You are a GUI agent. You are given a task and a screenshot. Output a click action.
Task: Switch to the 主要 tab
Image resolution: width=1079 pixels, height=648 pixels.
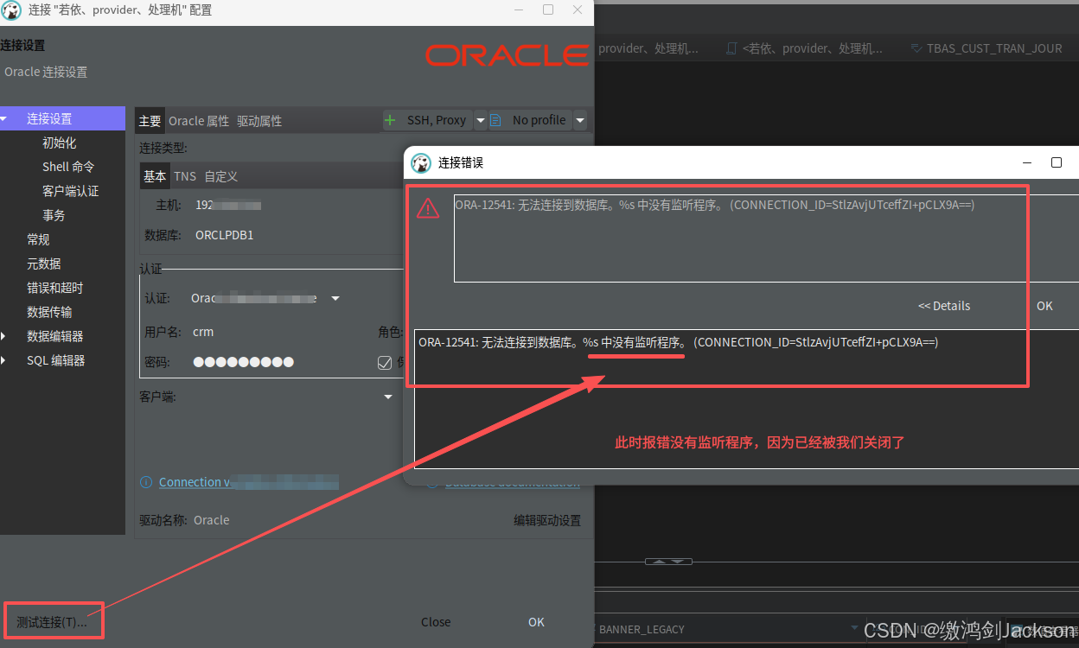point(150,121)
